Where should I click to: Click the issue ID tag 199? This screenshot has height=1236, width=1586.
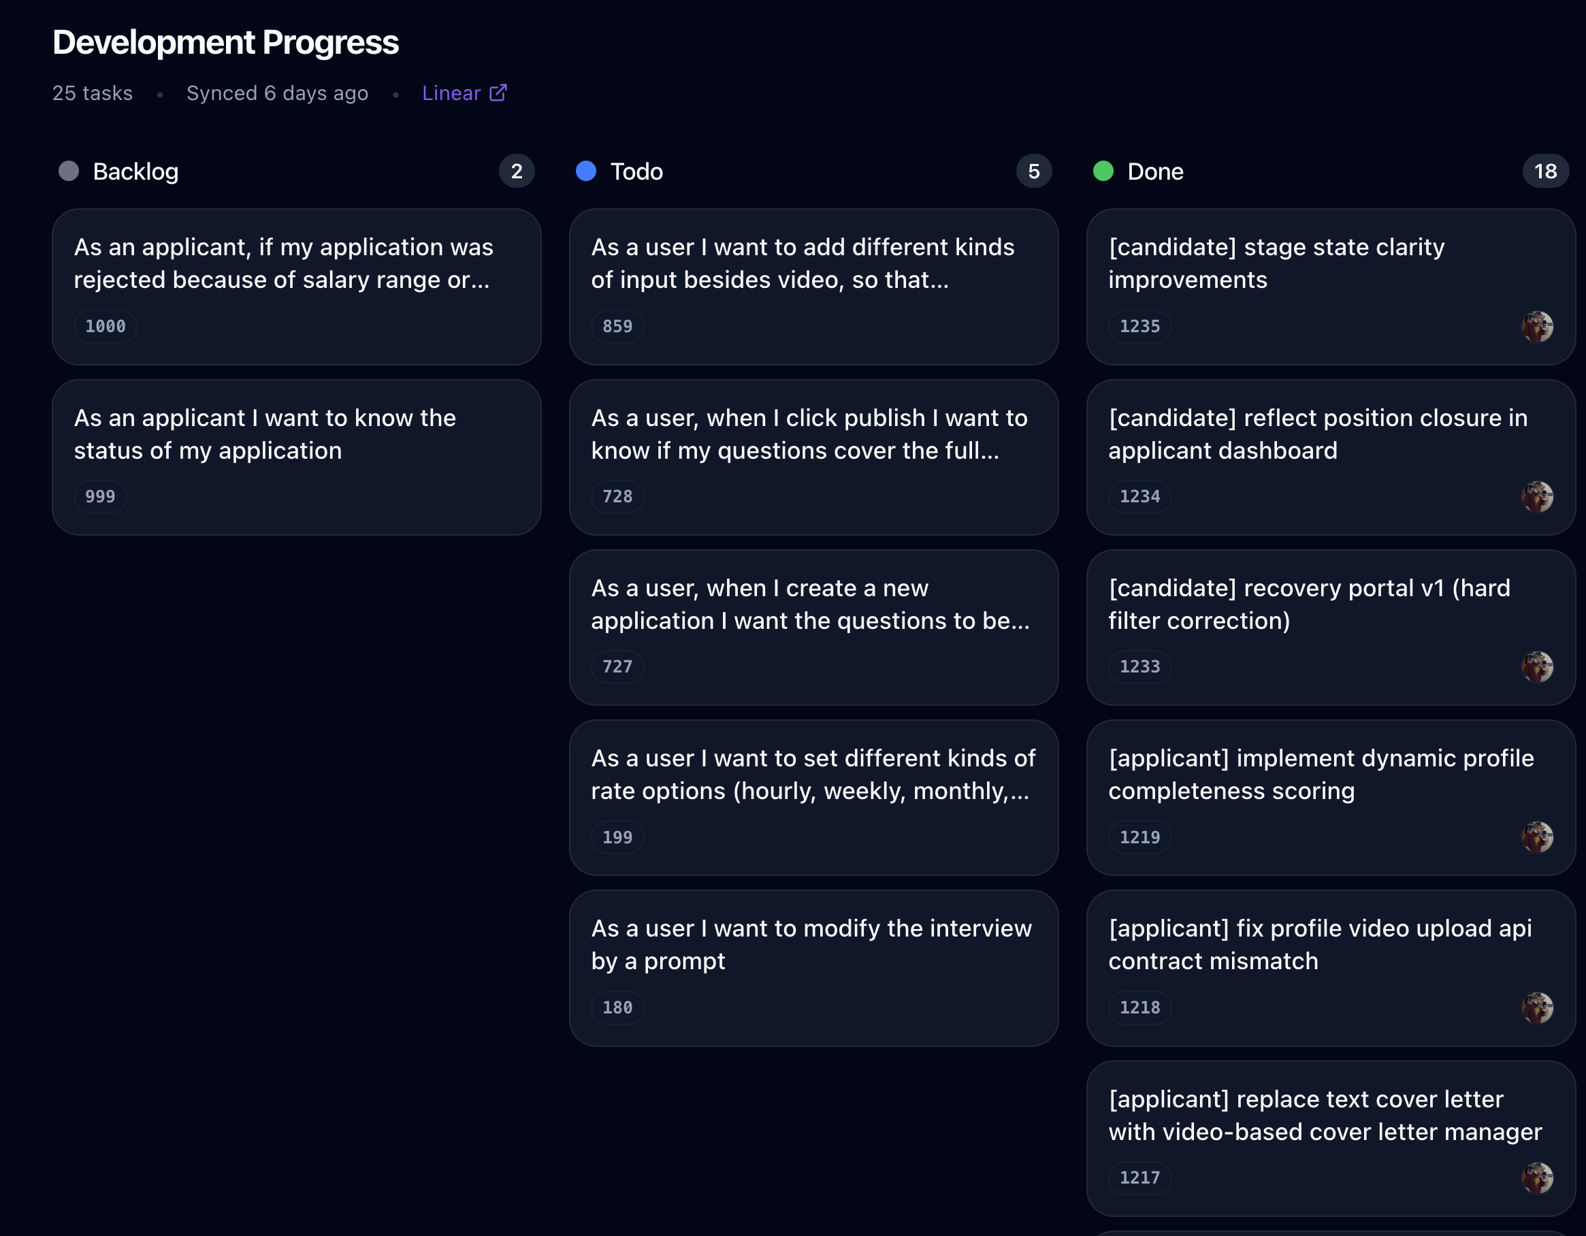(617, 837)
